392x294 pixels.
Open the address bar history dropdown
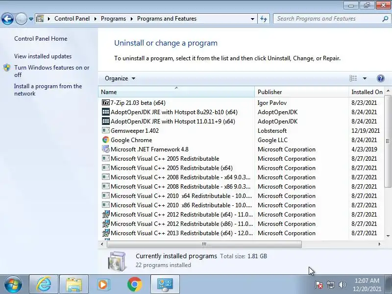point(252,19)
